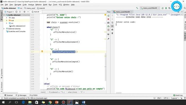
Task: Click the menu_ussd breadcrumb
Action: 30,8
